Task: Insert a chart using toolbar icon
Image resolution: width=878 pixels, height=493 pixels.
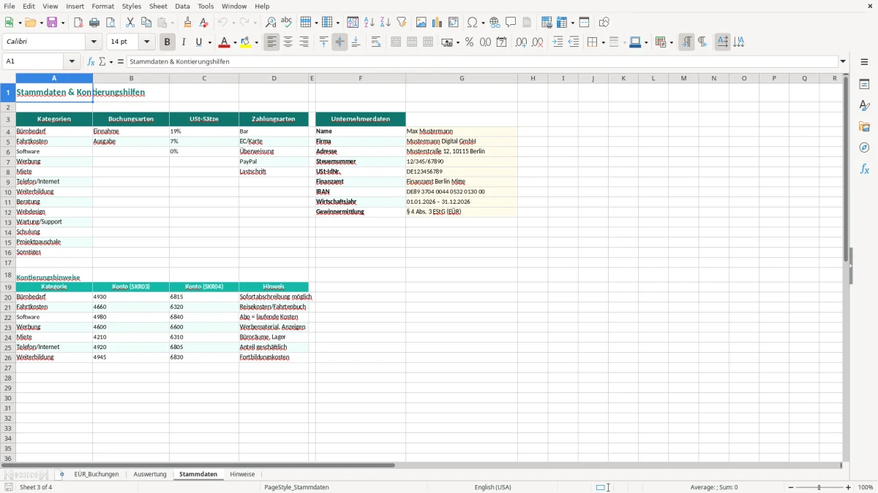Action: click(x=438, y=23)
